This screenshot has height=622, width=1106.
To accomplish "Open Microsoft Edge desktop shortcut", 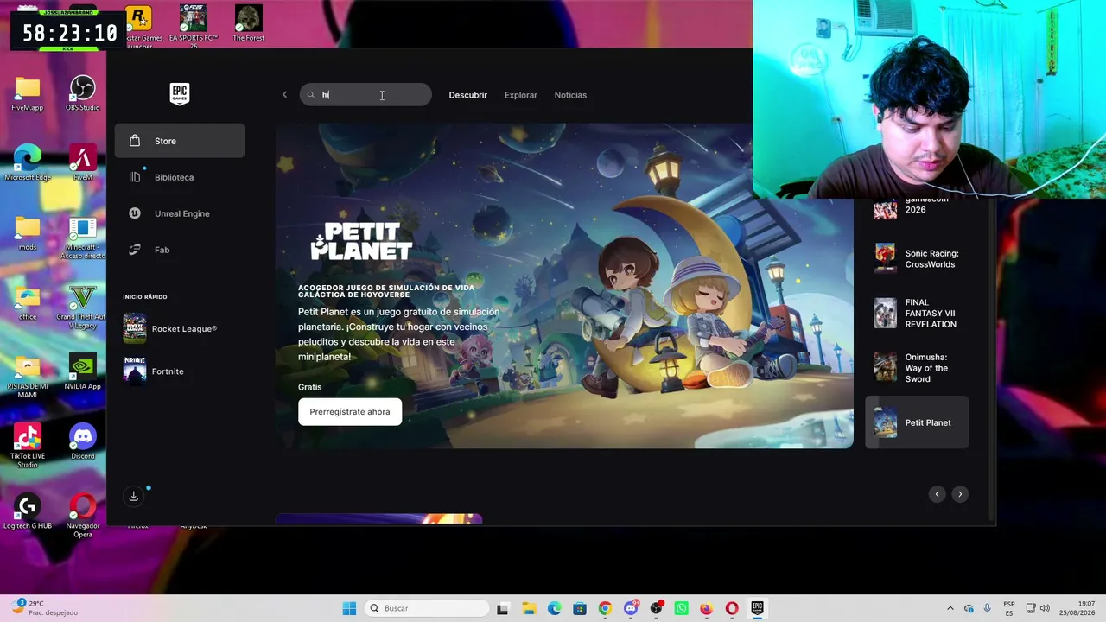I will (28, 164).
